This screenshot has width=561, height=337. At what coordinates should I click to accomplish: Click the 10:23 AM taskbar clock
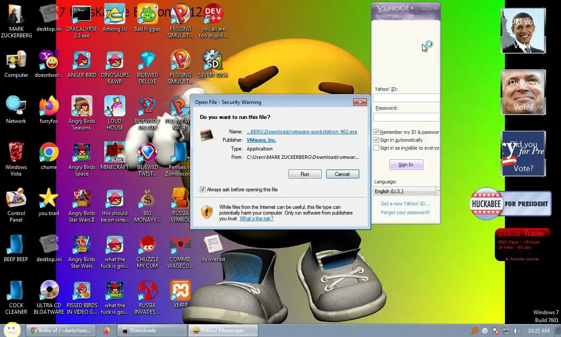click(539, 331)
